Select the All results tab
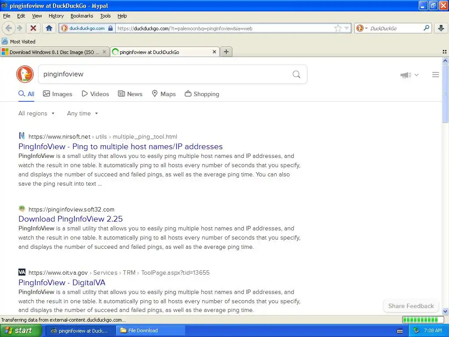 26,94
